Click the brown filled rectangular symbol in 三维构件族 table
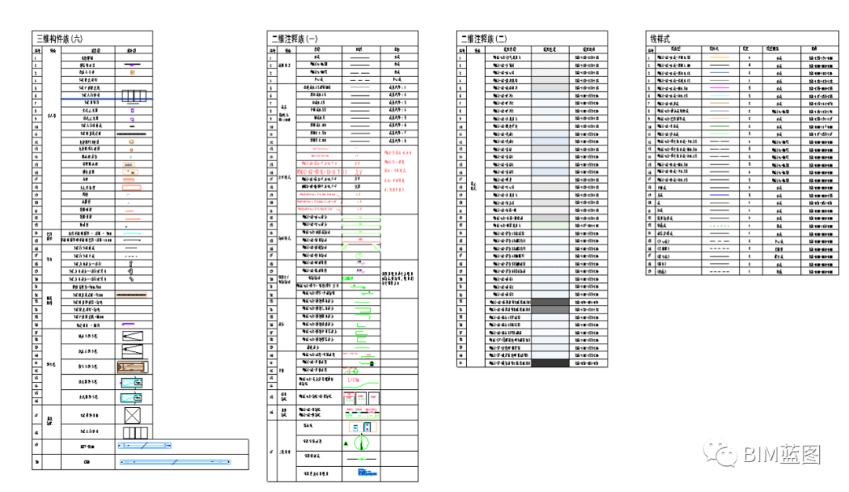Image resolution: width=849 pixels, height=492 pixels. point(132,367)
